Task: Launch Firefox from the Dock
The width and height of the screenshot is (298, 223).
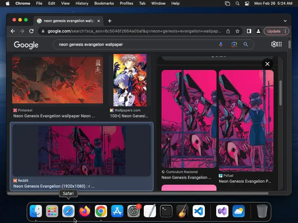Action: tap(85, 211)
